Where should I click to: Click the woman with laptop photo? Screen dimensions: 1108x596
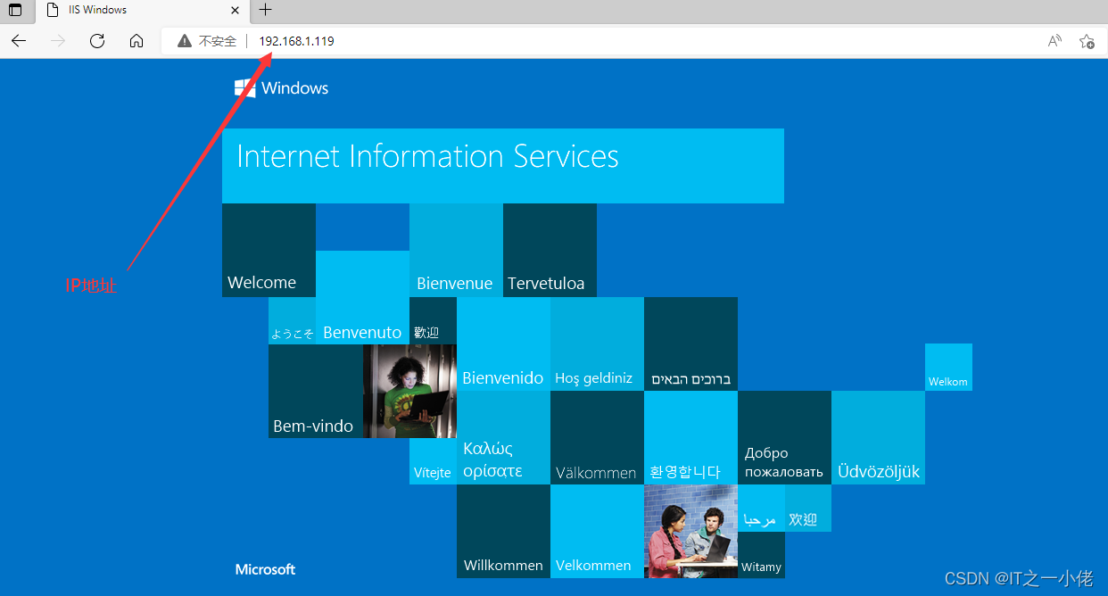tap(409, 391)
